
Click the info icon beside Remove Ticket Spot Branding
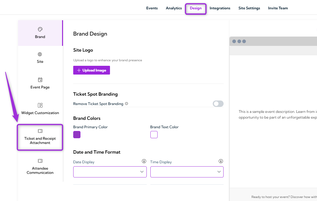pos(127,104)
